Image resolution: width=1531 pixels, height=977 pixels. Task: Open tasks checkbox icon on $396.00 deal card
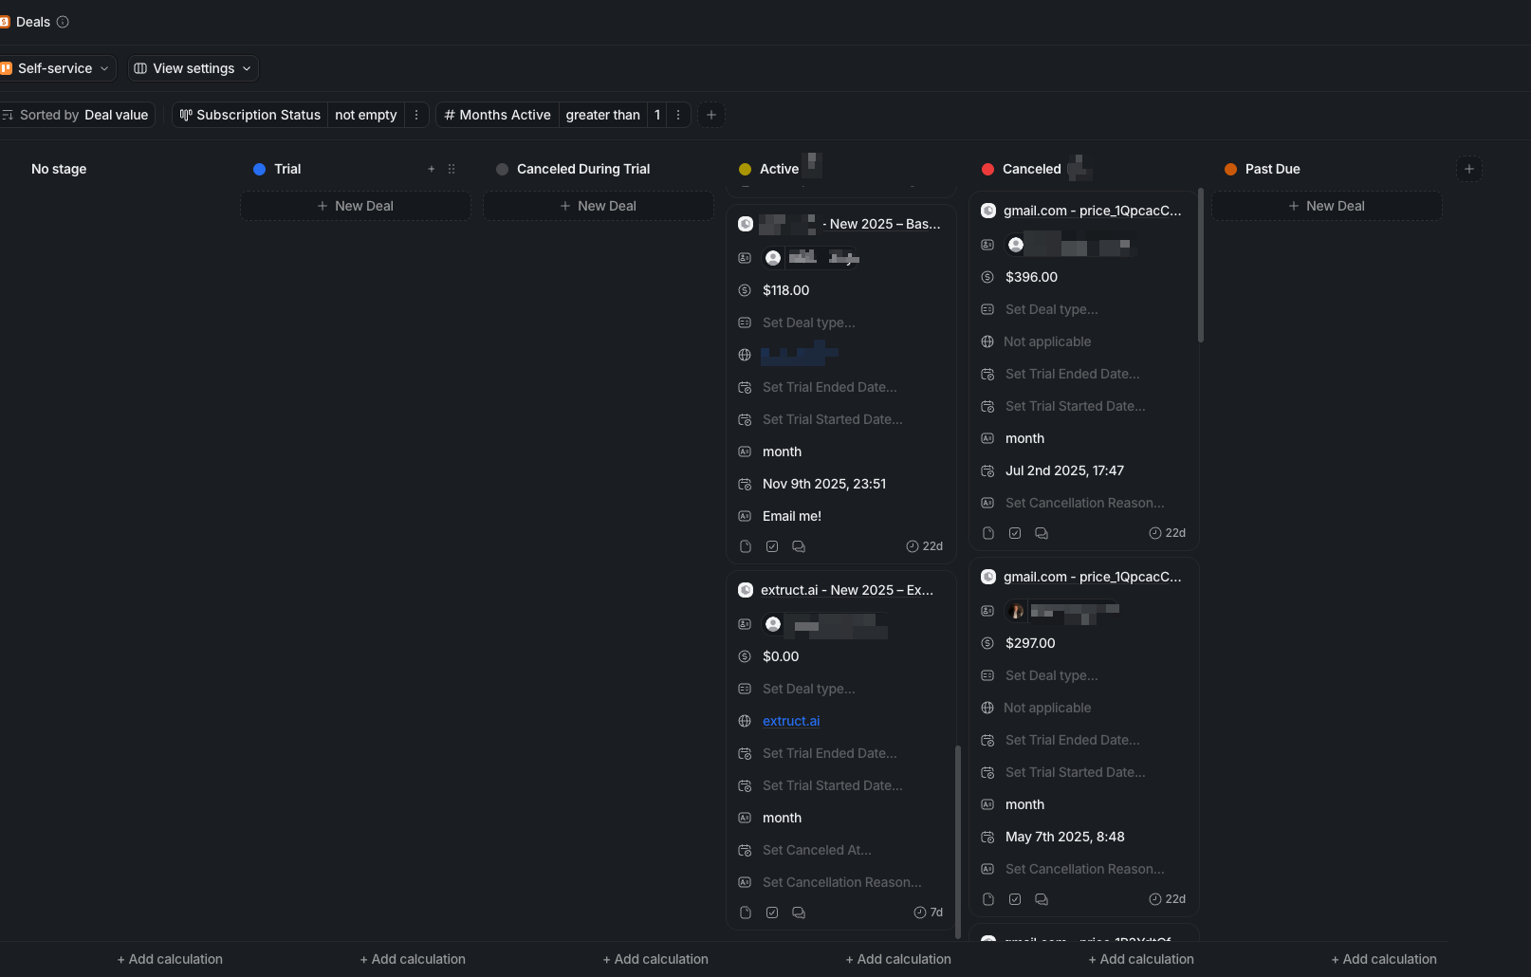pos(1015,533)
